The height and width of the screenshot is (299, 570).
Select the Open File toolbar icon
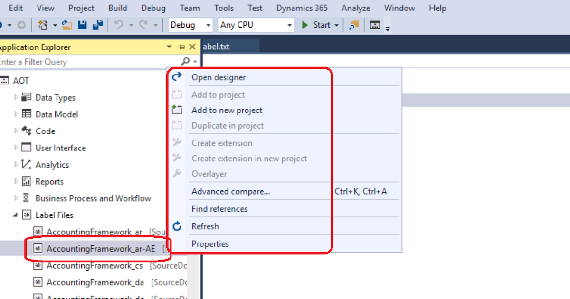click(66, 25)
